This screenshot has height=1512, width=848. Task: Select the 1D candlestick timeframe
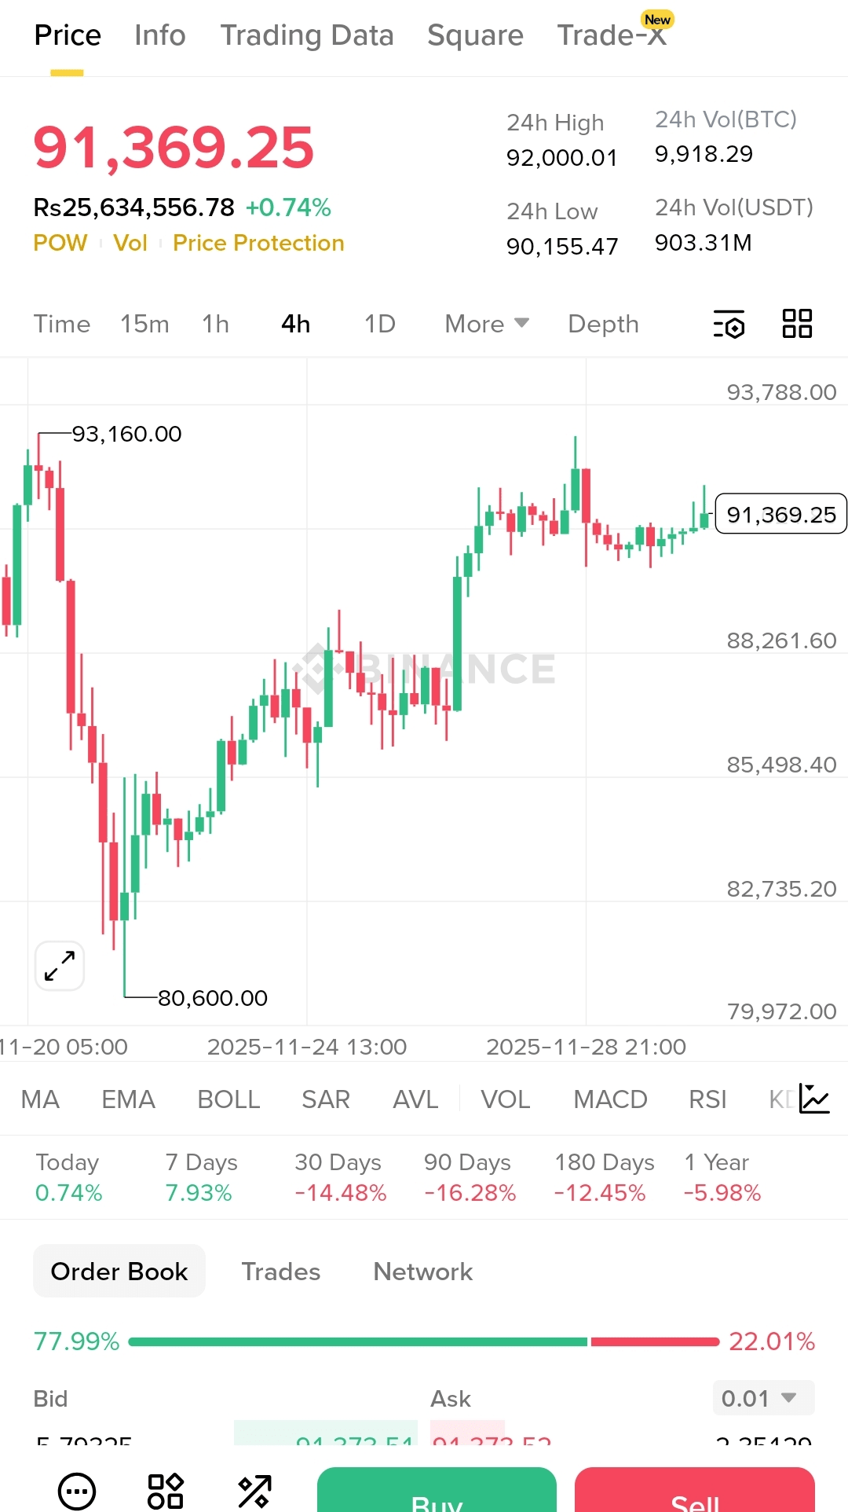pyautogui.click(x=378, y=324)
